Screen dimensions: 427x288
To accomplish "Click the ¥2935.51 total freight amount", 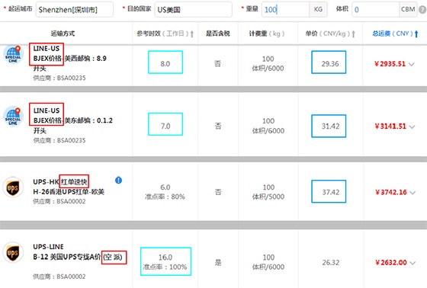I will [390, 64].
